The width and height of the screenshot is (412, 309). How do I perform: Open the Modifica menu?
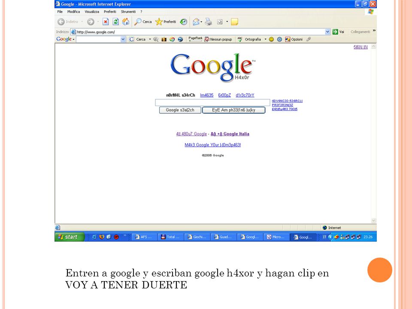(73, 12)
